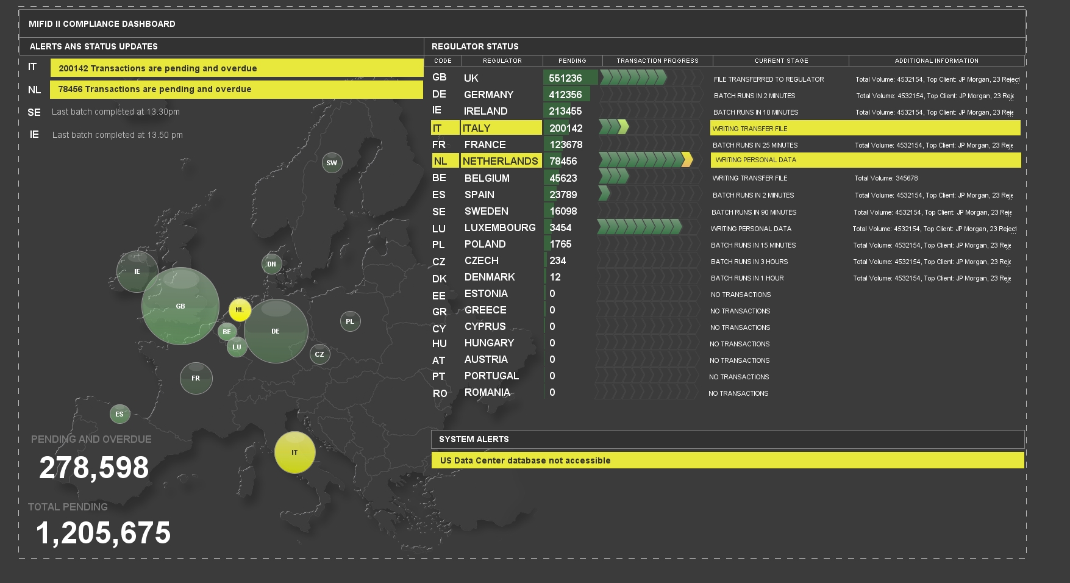
Task: Click the UK transaction progress bar
Action: pyautogui.click(x=634, y=78)
